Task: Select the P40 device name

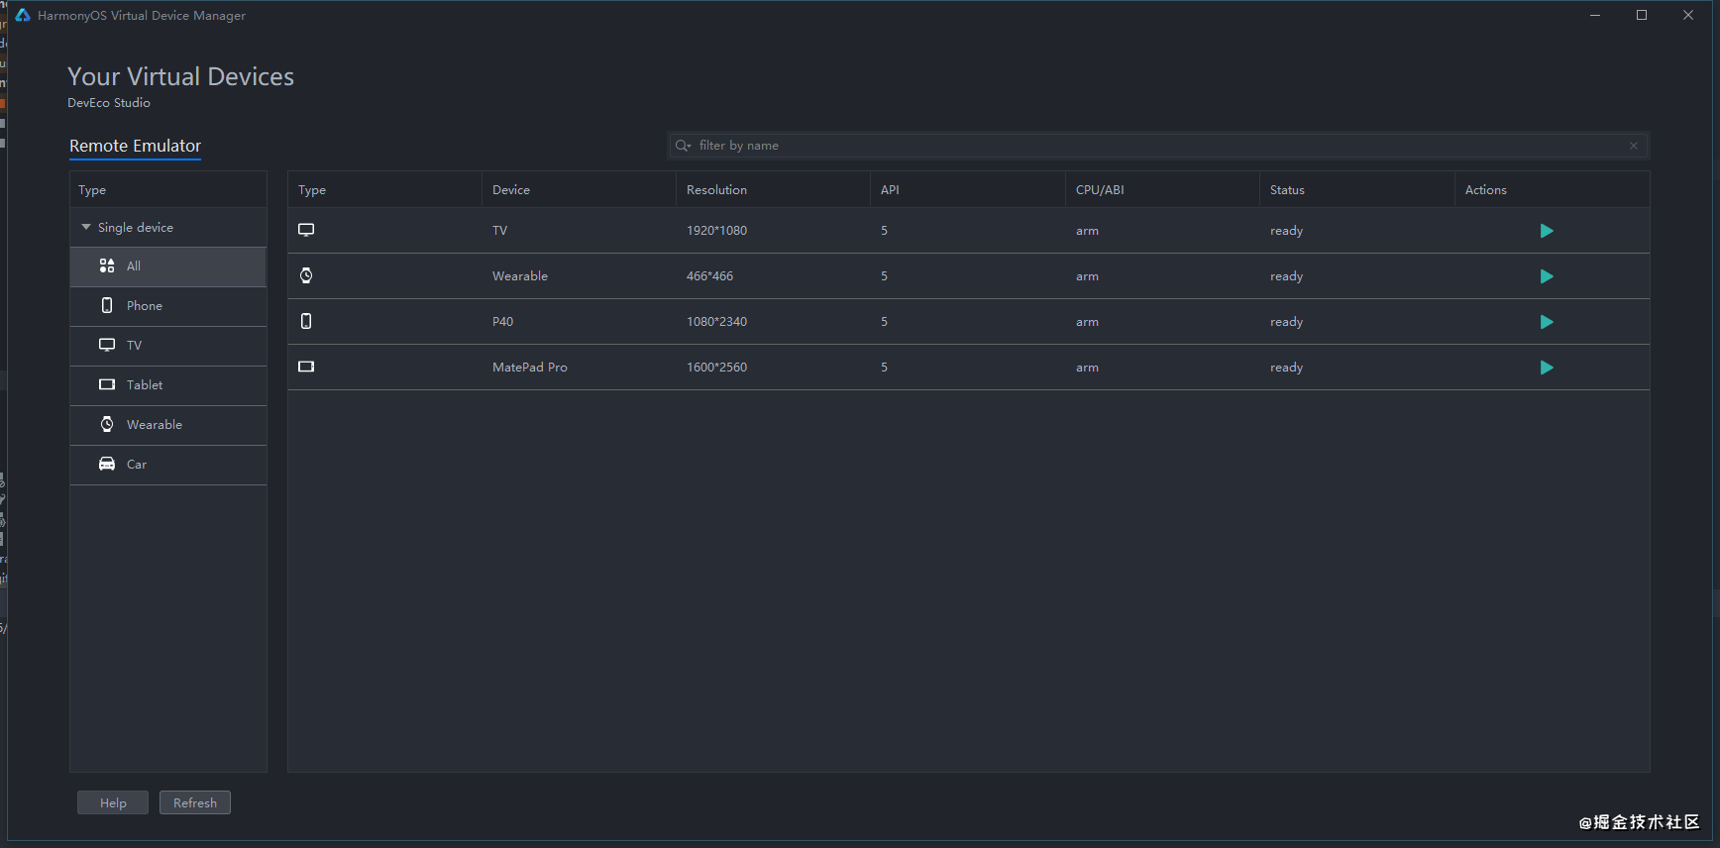Action: tap(502, 322)
